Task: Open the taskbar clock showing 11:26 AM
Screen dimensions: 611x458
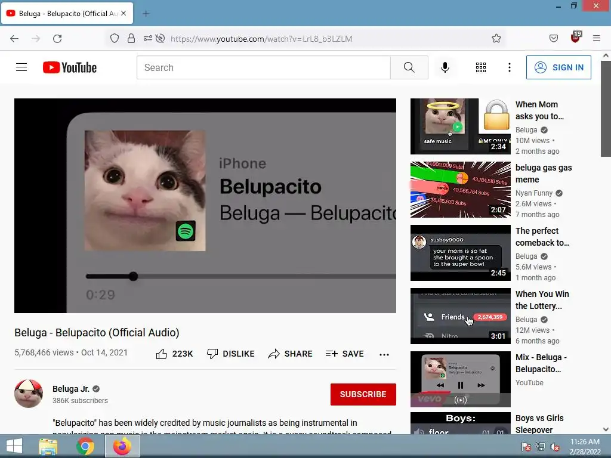Action: click(585, 447)
